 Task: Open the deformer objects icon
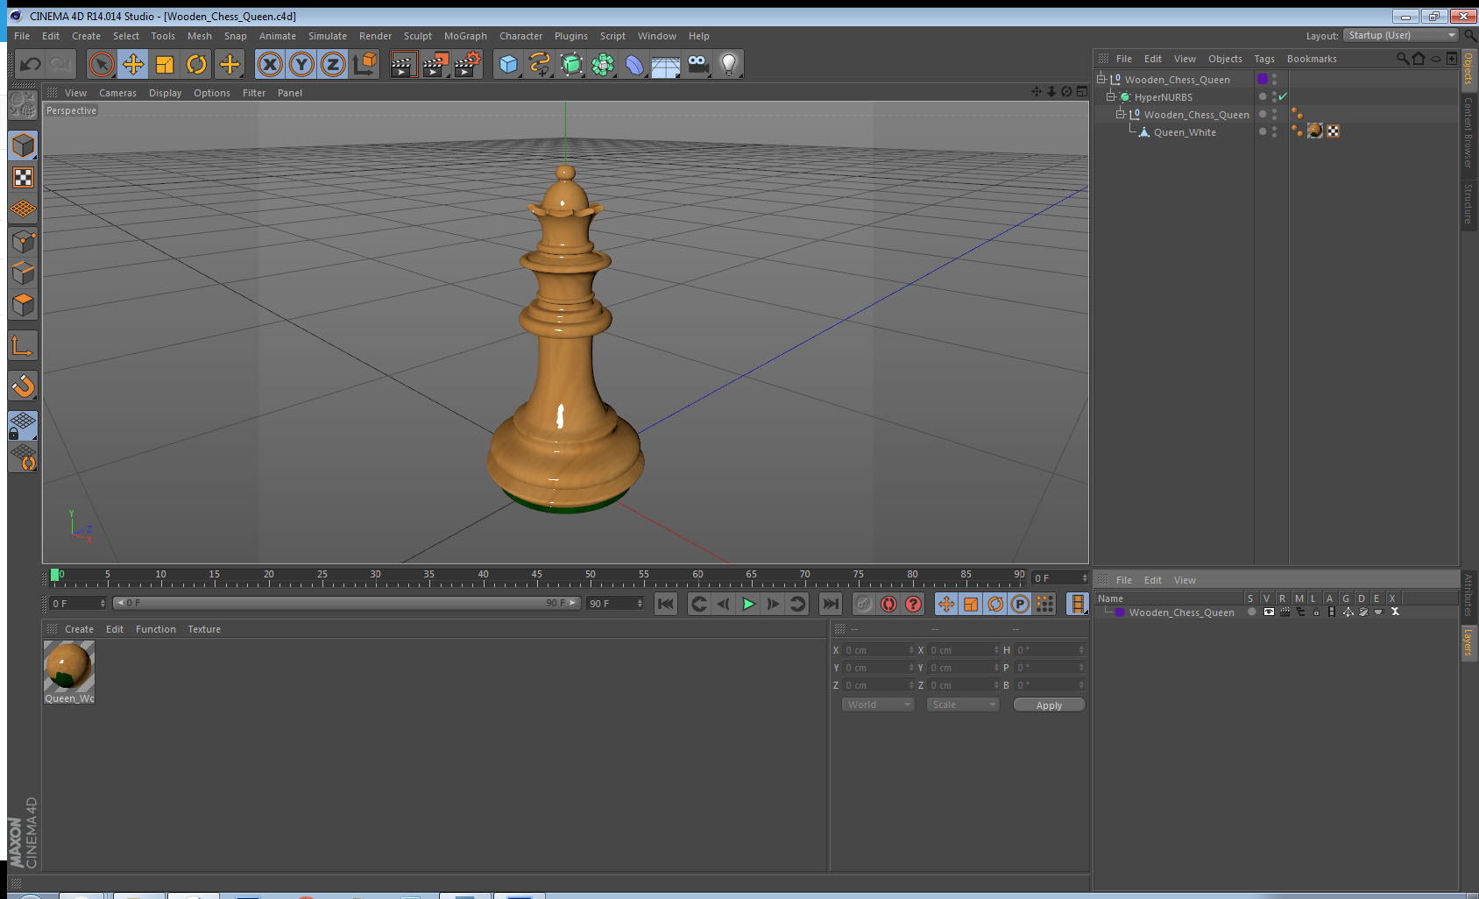(634, 64)
